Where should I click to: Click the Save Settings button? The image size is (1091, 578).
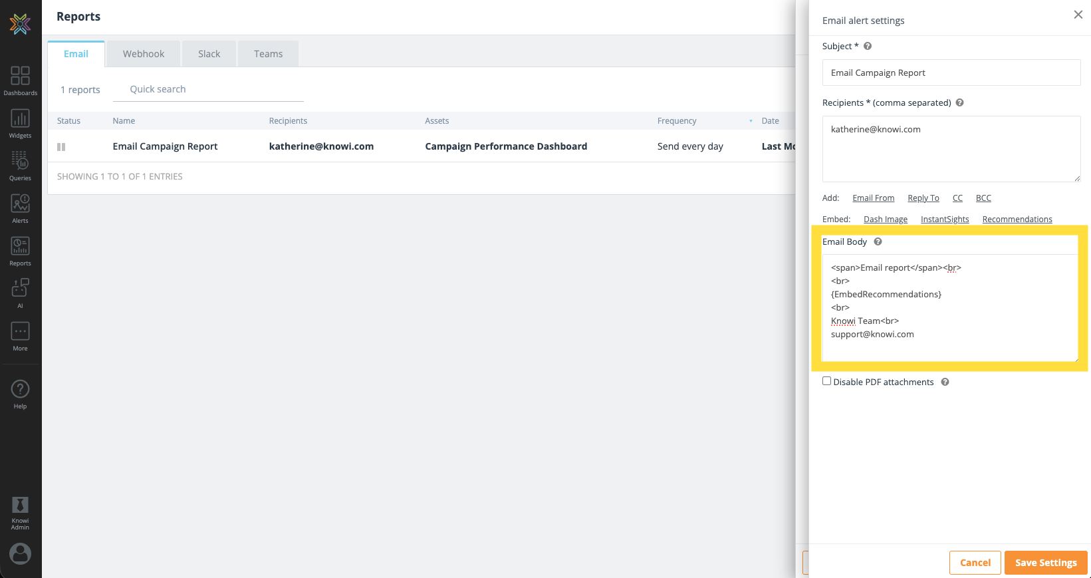1045,563
